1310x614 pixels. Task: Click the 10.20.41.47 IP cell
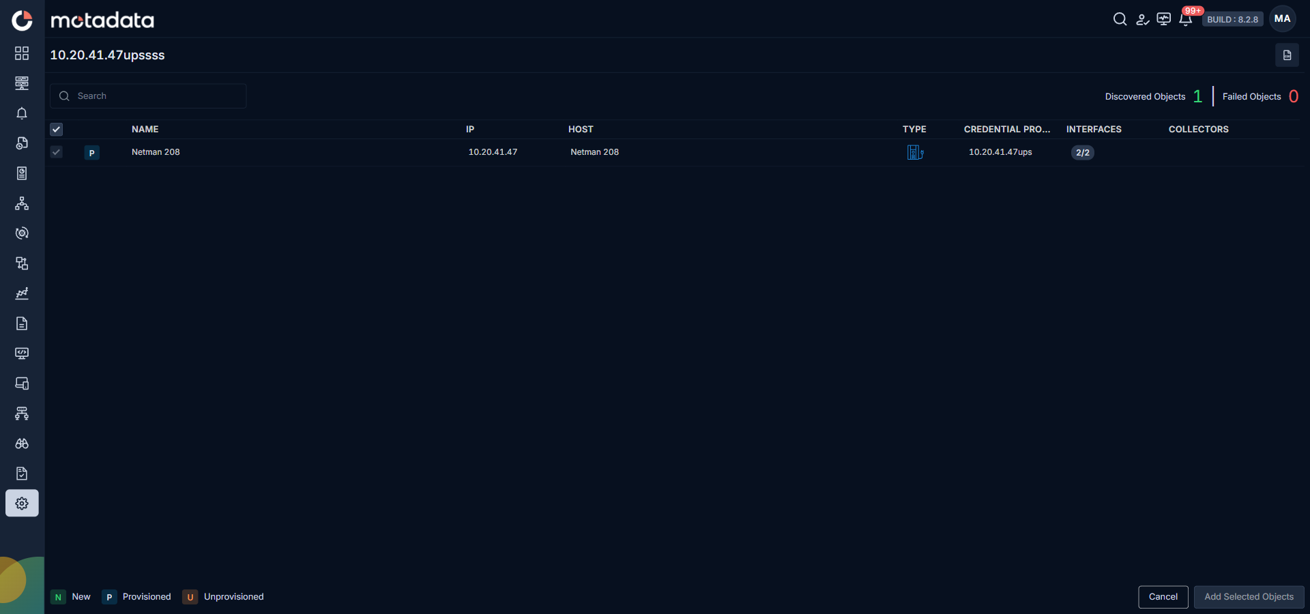(493, 152)
